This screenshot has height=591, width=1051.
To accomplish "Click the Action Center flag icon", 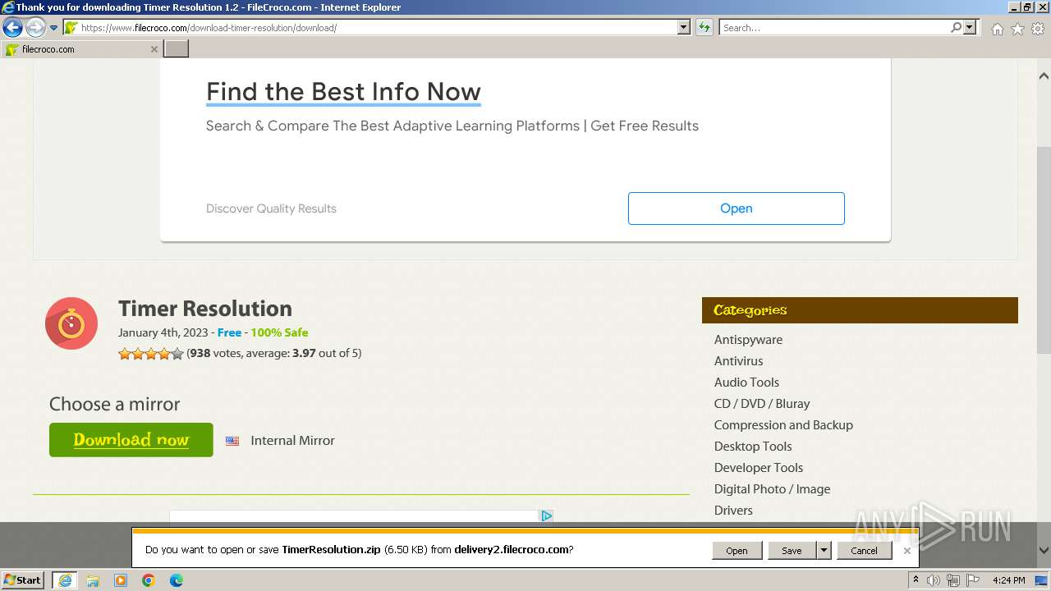I will (x=973, y=580).
